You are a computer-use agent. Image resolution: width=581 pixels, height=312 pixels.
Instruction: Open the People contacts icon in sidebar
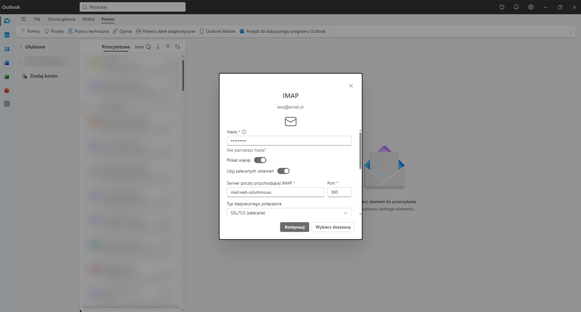(7, 49)
